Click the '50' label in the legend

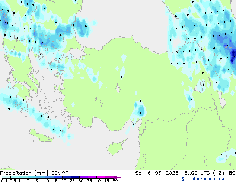(115, 181)
